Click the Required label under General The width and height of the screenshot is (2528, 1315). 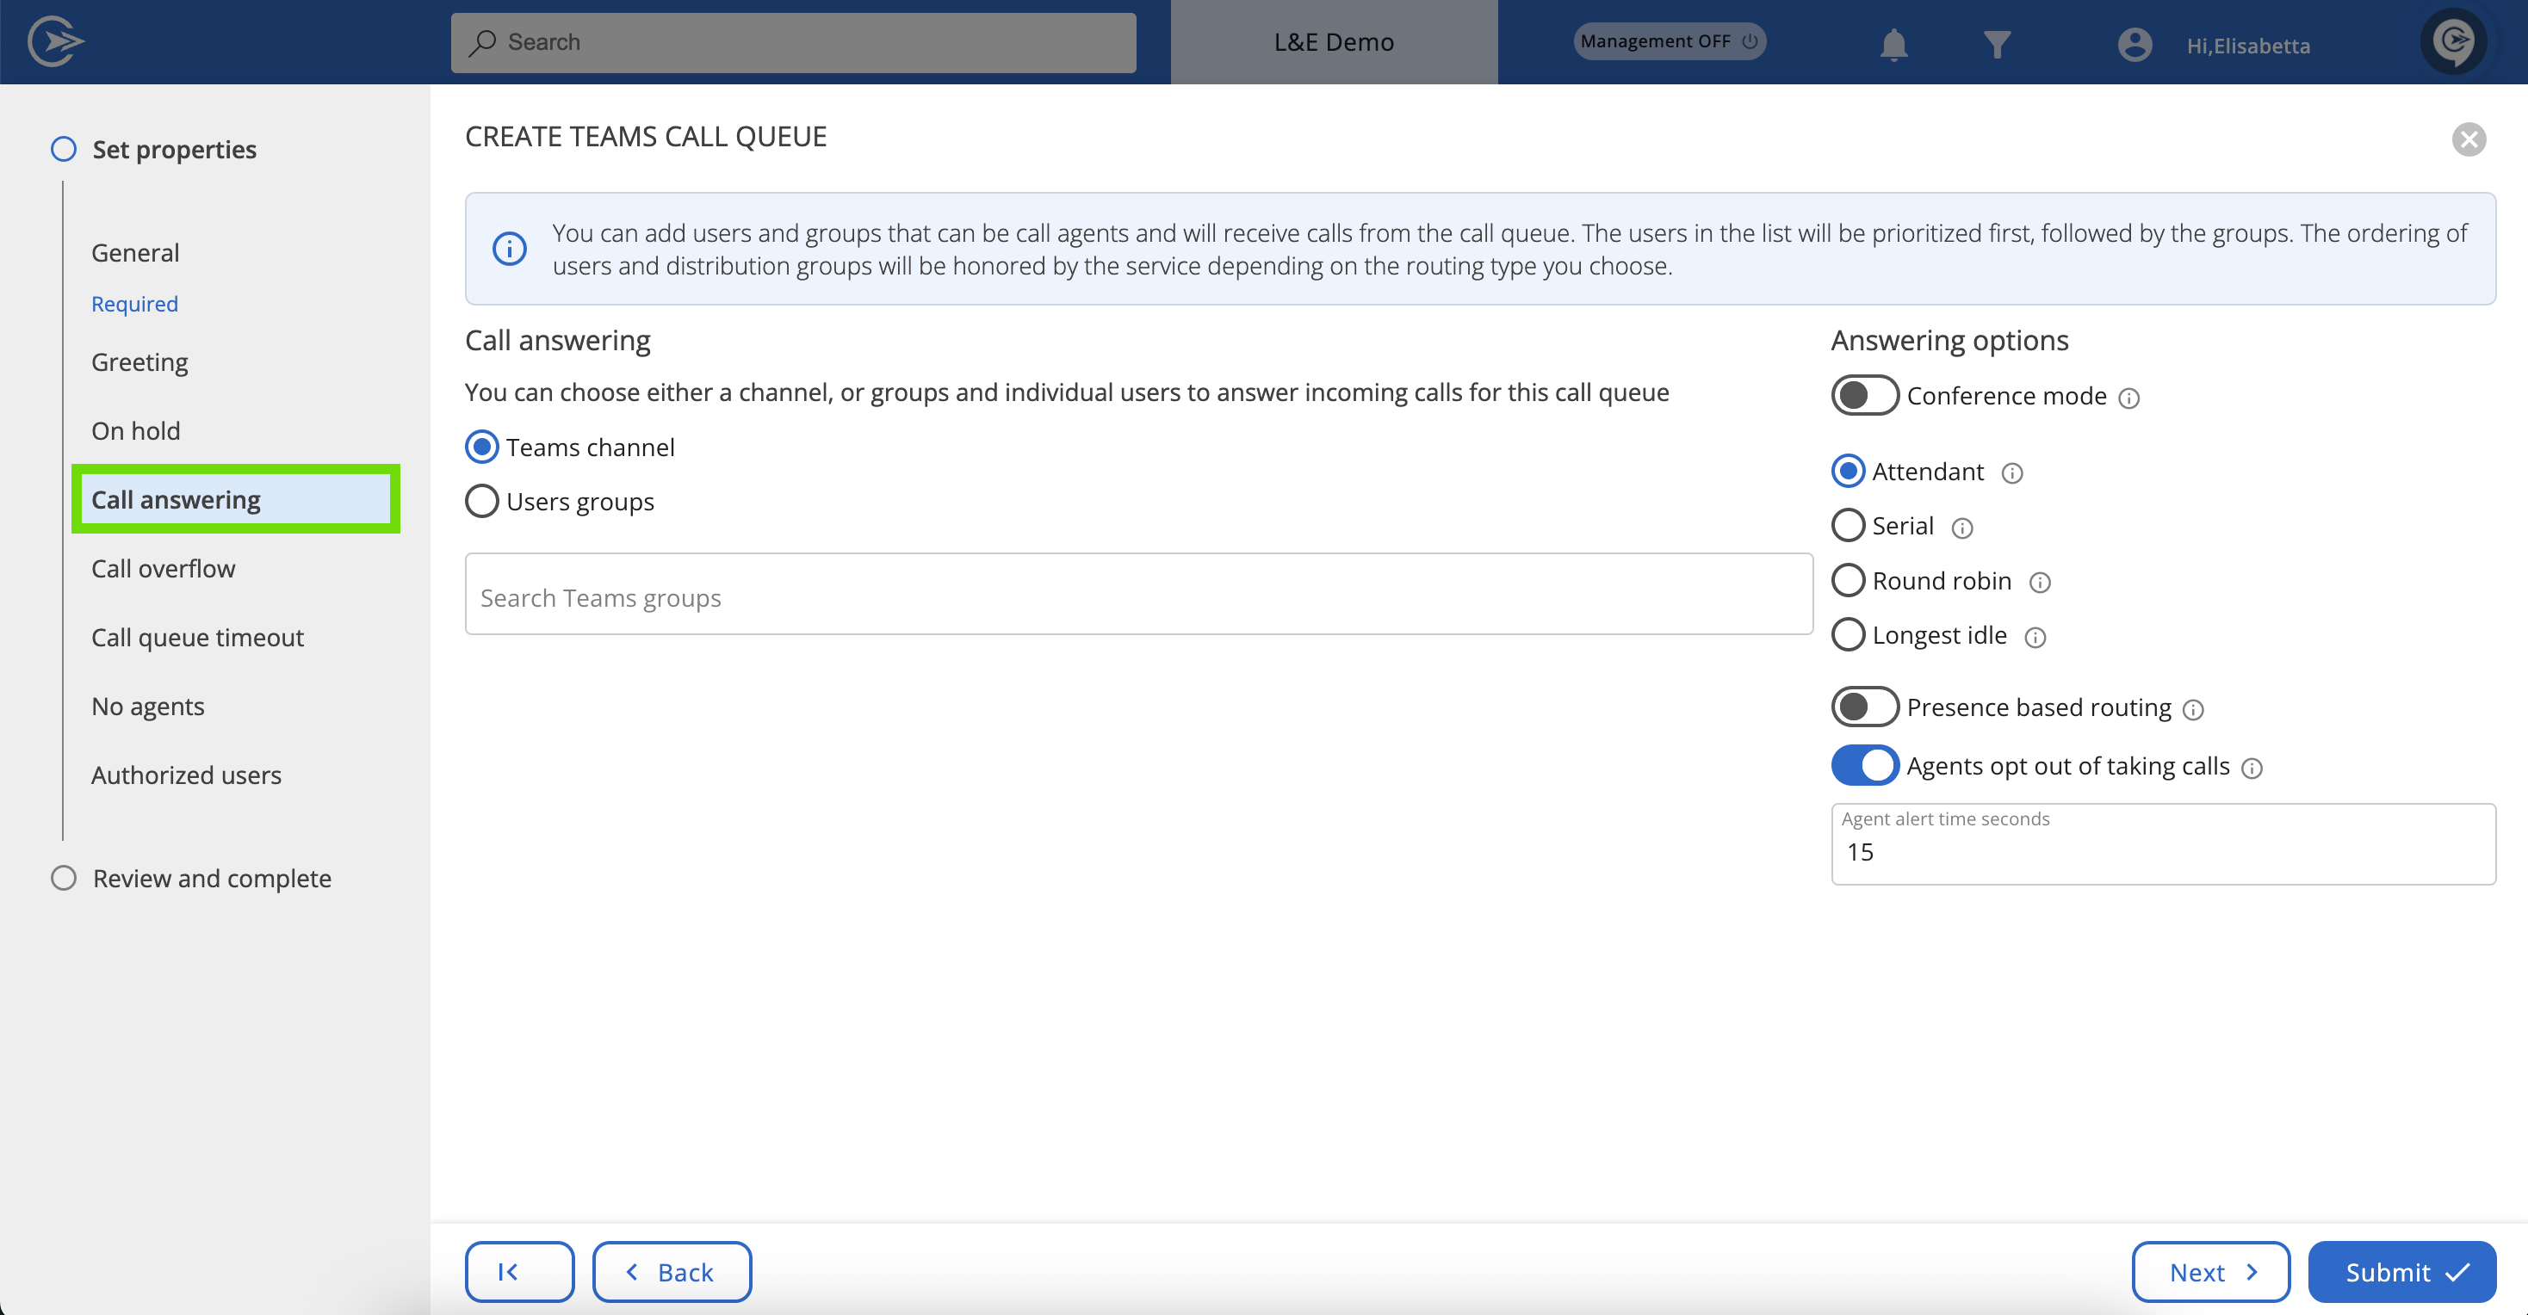134,304
